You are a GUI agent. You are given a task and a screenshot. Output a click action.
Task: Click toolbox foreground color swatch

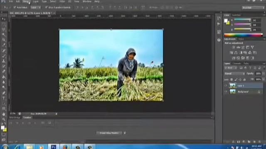(2, 127)
